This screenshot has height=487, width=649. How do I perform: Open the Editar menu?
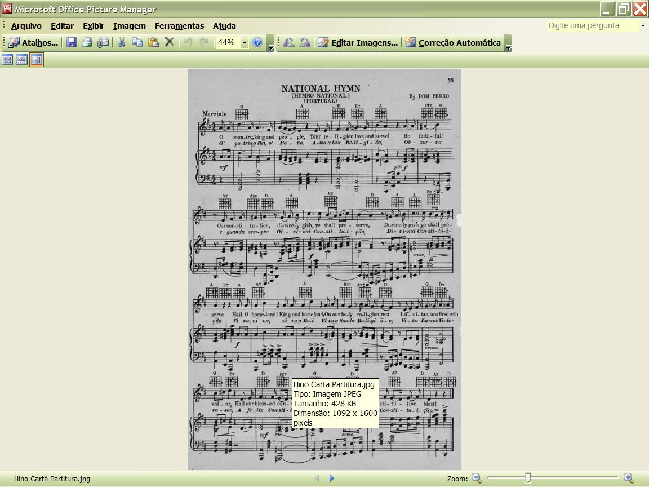(x=62, y=26)
